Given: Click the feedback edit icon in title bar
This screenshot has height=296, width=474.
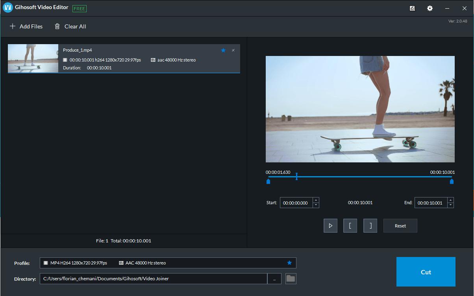Looking at the screenshot, I should (x=412, y=8).
